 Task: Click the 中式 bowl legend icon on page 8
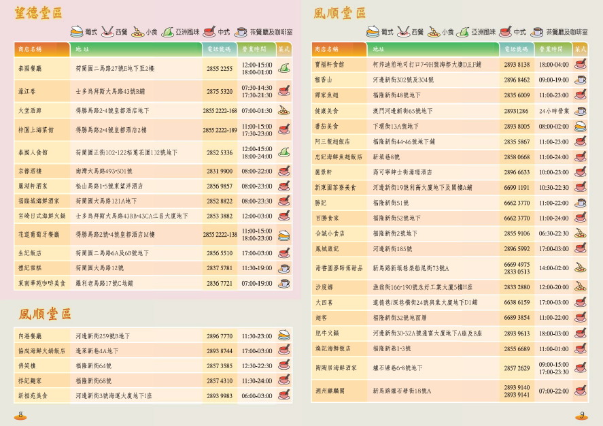(x=209, y=31)
